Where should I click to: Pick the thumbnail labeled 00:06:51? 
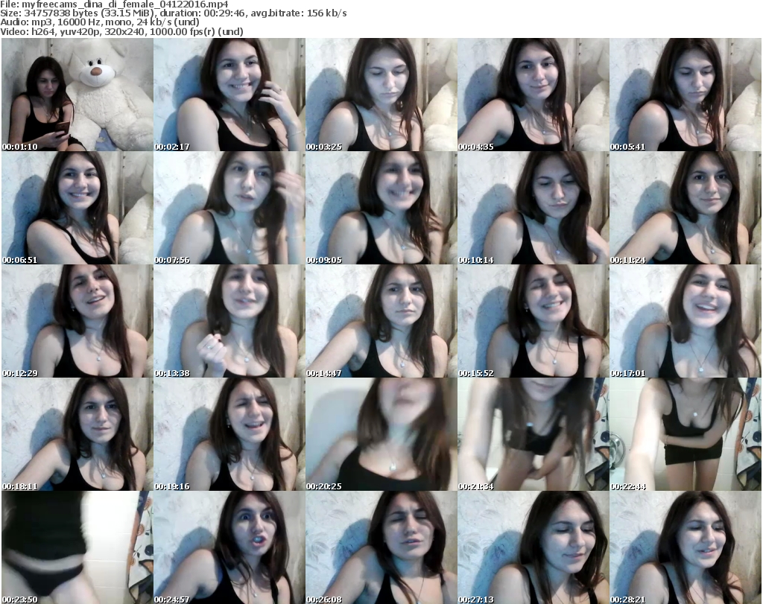(77, 208)
